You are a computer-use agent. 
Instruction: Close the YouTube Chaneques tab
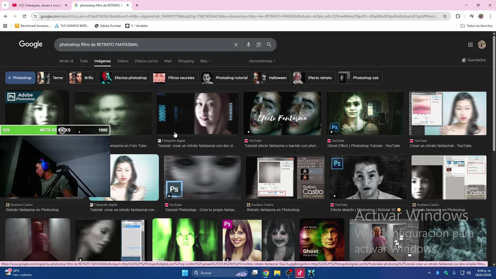pyautogui.click(x=66, y=5)
